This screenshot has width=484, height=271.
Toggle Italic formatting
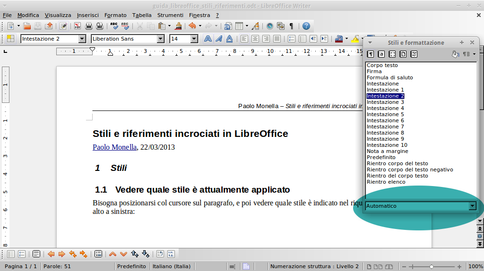pos(218,39)
